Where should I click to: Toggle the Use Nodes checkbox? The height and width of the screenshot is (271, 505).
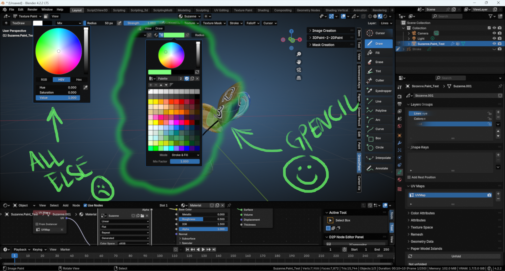click(x=85, y=205)
